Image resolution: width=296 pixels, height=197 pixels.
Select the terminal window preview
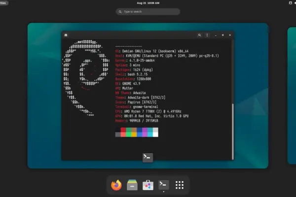[x=148, y=96]
